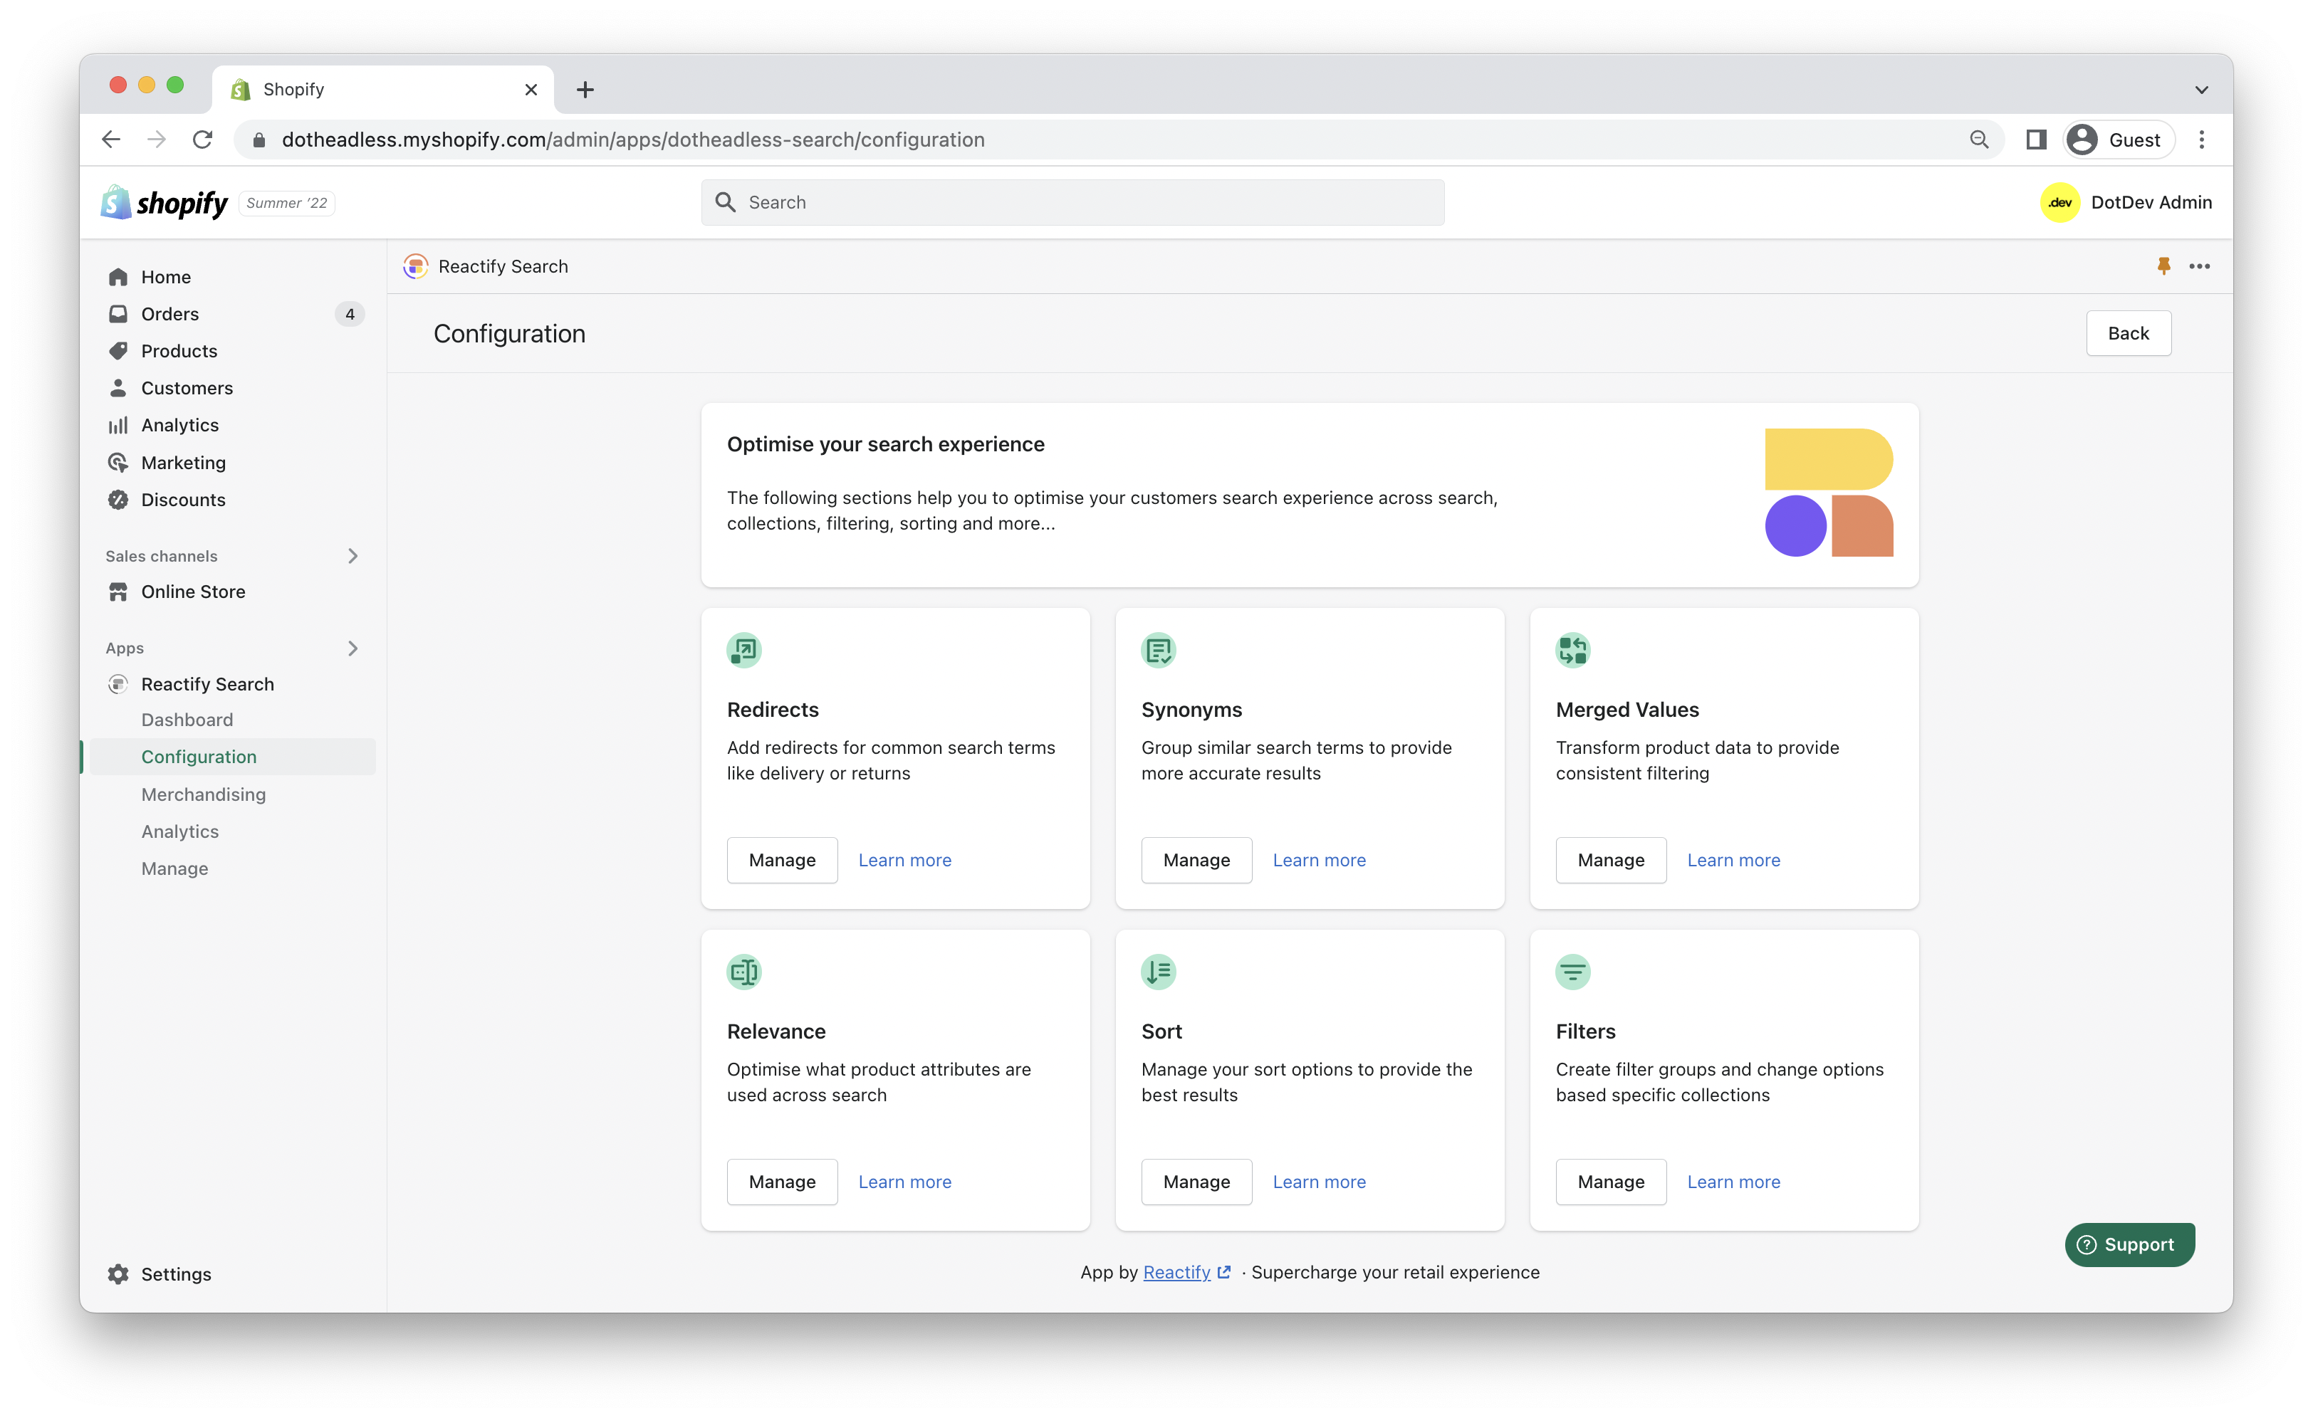Click the browser address bar URL
Image resolution: width=2313 pixels, height=1418 pixels.
632,140
